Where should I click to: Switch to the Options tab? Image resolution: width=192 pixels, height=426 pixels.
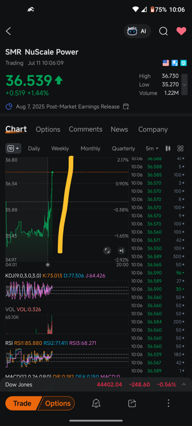click(48, 129)
